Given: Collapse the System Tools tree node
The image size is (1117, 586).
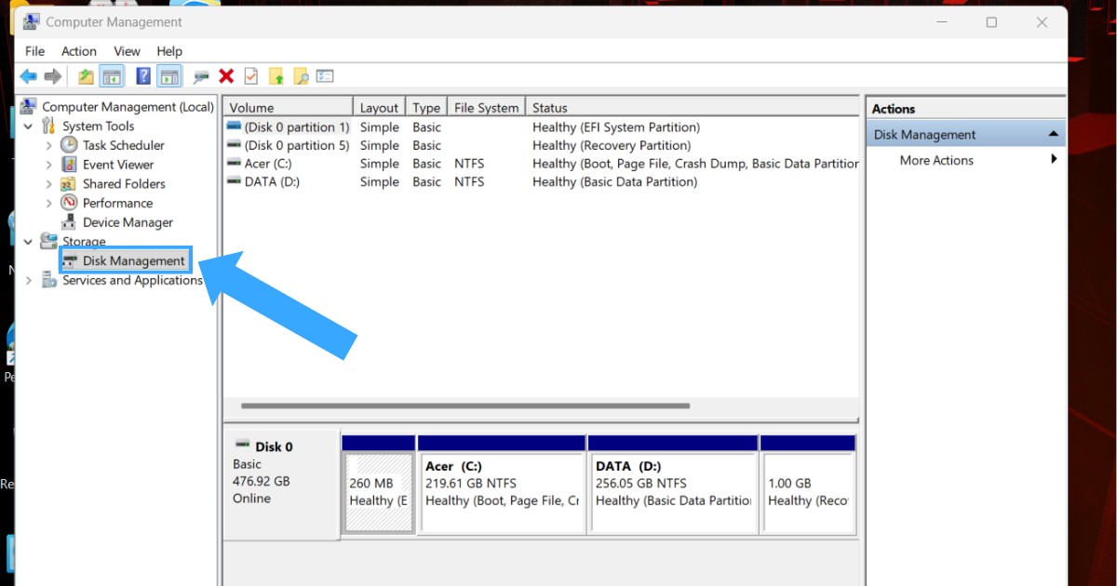Looking at the screenshot, I should (x=27, y=126).
